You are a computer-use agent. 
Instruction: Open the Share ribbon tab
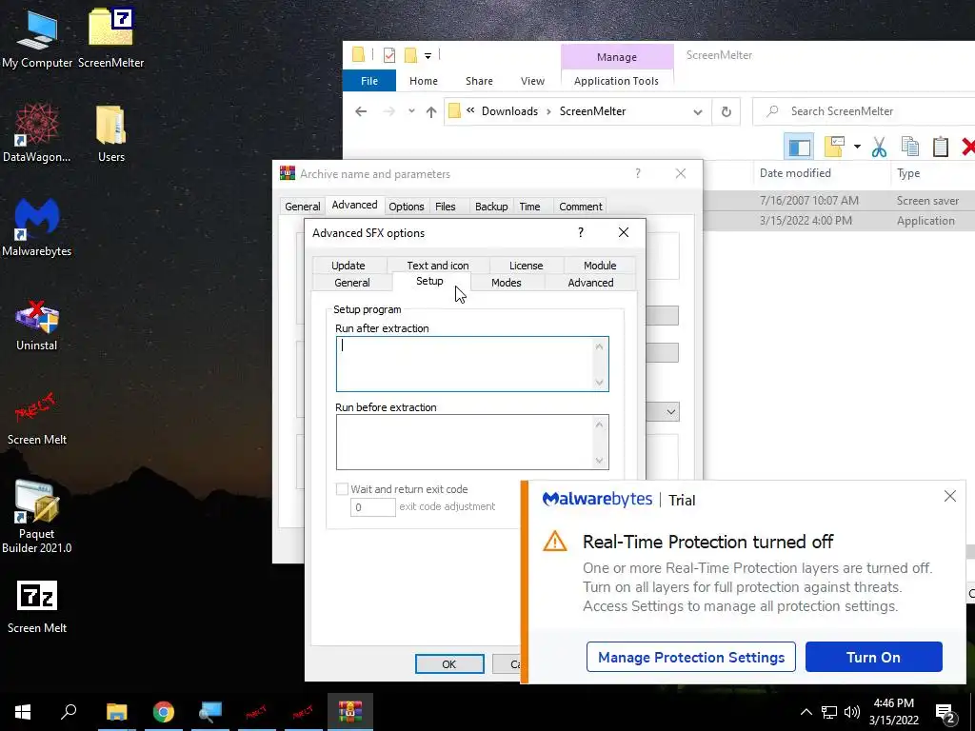(x=479, y=81)
